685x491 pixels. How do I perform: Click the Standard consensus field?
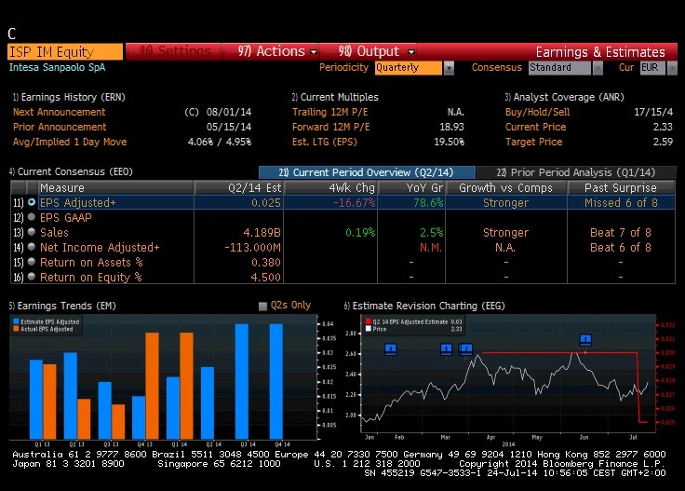pos(560,68)
